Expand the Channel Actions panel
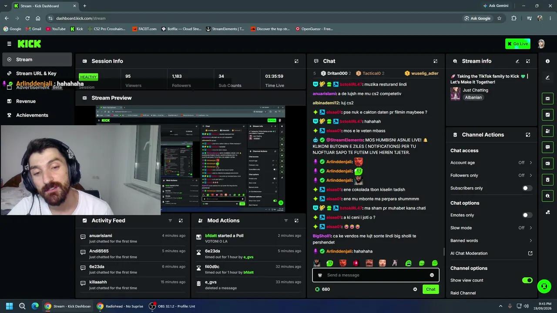Image resolution: width=557 pixels, height=313 pixels. (528, 135)
